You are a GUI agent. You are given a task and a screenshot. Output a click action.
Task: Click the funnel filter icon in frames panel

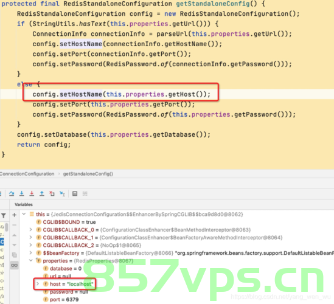(x=4, y=216)
